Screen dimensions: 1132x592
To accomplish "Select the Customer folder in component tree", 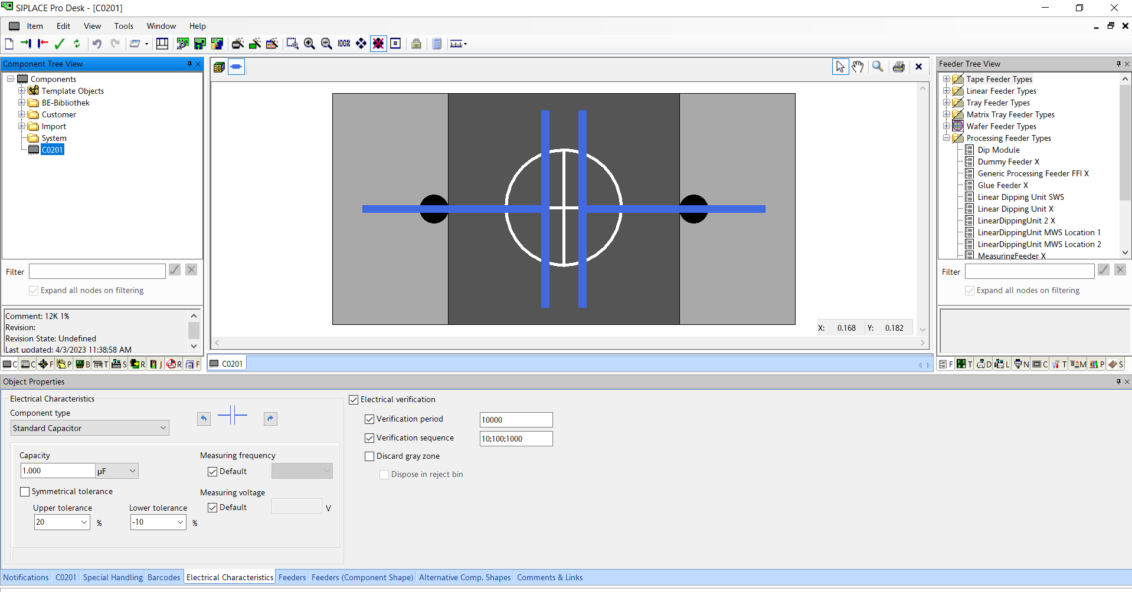I will coord(58,114).
